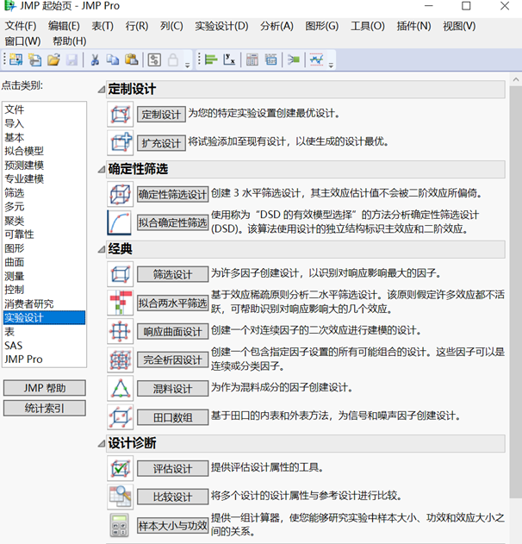Image resolution: width=522 pixels, height=544 pixels.
Task: Click the lock toolbar icon
Action: [173, 59]
